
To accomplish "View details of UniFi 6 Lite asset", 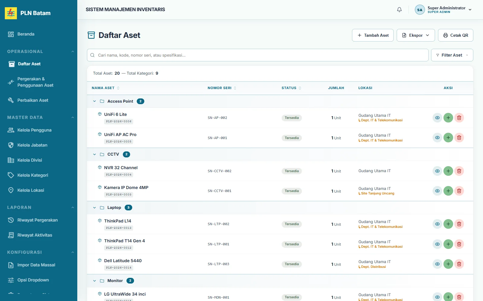I will tap(437, 118).
